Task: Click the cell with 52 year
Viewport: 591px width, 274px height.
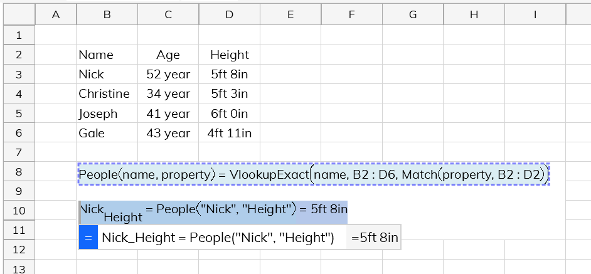Action: coord(168,74)
